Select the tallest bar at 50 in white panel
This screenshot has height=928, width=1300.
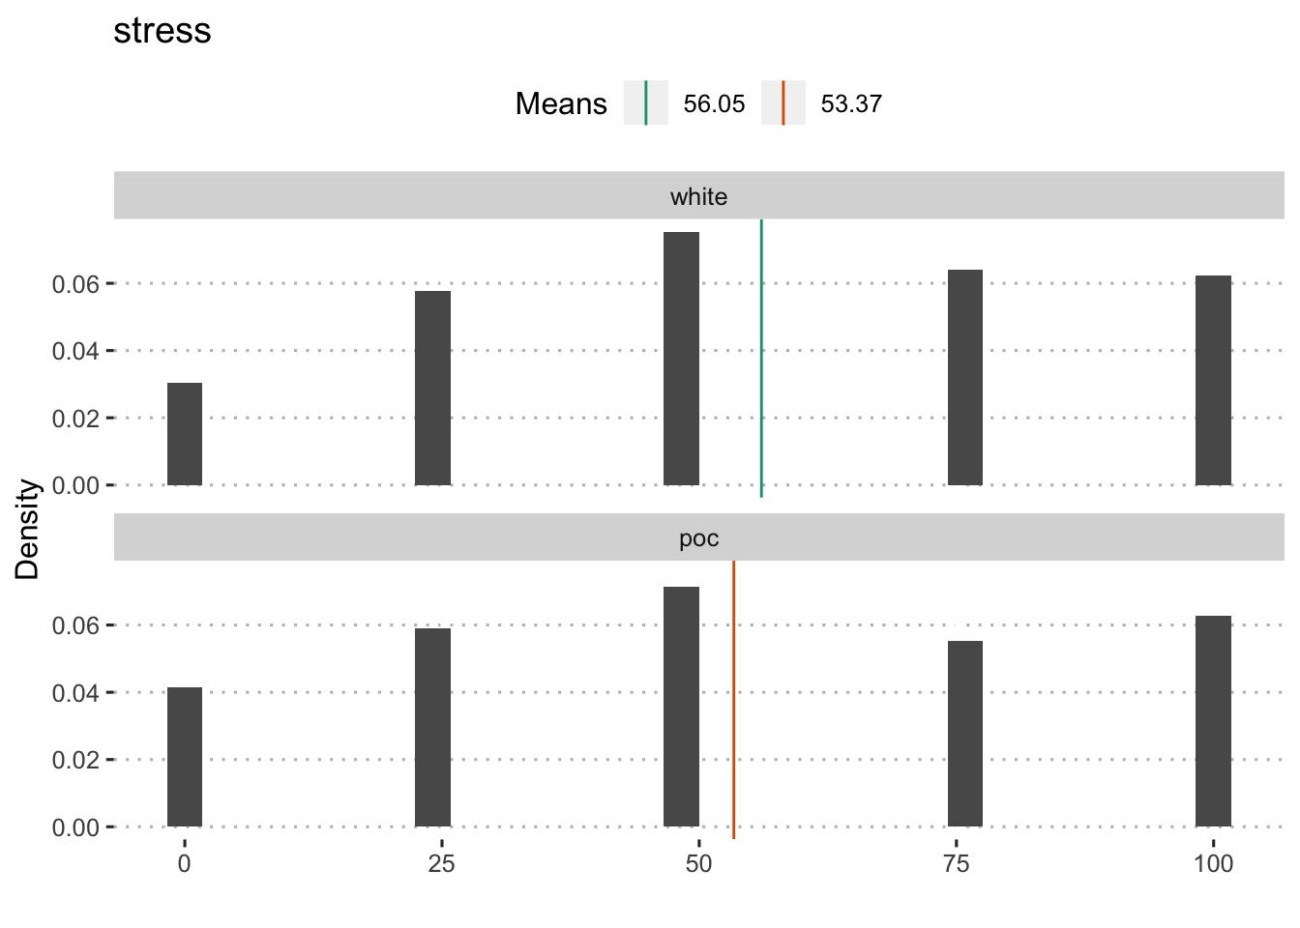[681, 359]
